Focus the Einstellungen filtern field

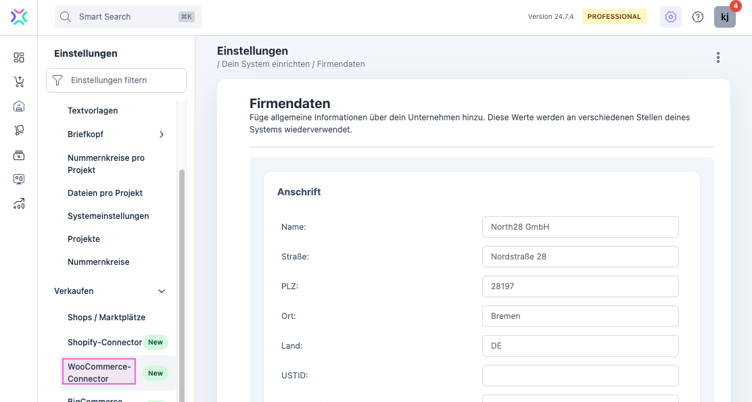click(116, 80)
